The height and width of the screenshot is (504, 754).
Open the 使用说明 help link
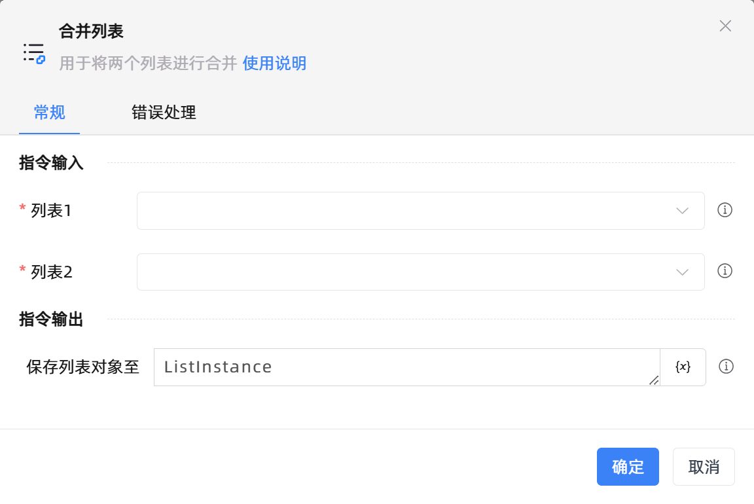coord(274,63)
